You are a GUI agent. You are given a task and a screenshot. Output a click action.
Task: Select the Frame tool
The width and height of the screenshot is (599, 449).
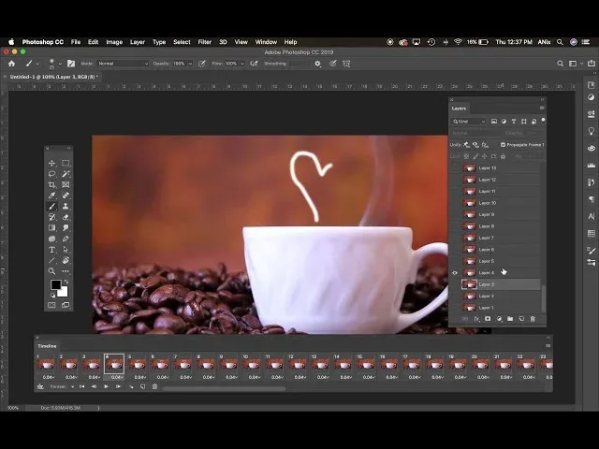(x=66, y=185)
